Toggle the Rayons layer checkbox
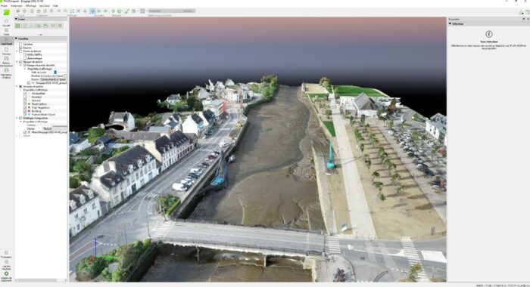Image resolution: width=530 pixels, height=287 pixels. pyautogui.click(x=21, y=48)
